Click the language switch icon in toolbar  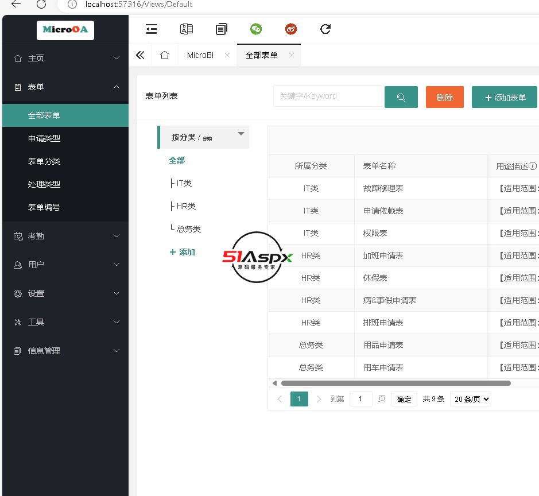pyautogui.click(x=187, y=29)
